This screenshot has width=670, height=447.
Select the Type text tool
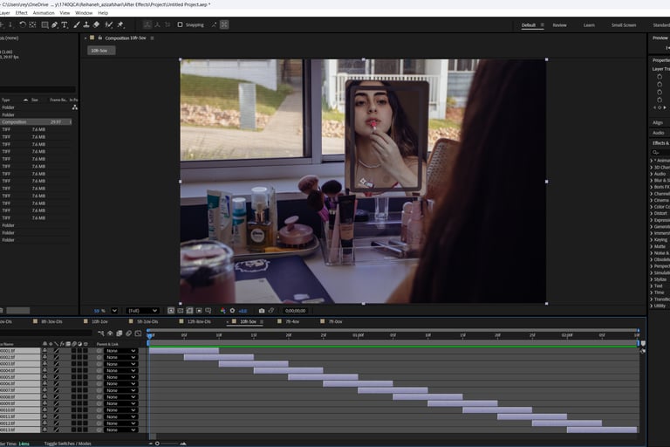point(65,24)
